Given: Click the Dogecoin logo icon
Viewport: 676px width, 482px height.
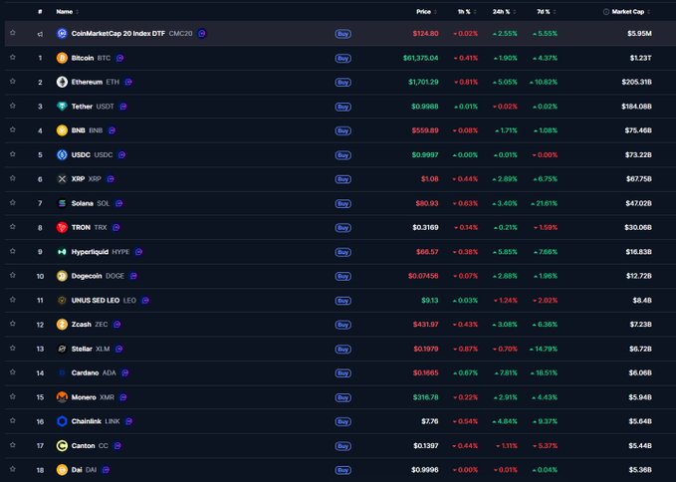Looking at the screenshot, I should pos(62,276).
